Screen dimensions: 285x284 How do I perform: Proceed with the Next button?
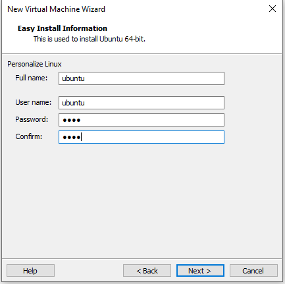tap(200, 271)
